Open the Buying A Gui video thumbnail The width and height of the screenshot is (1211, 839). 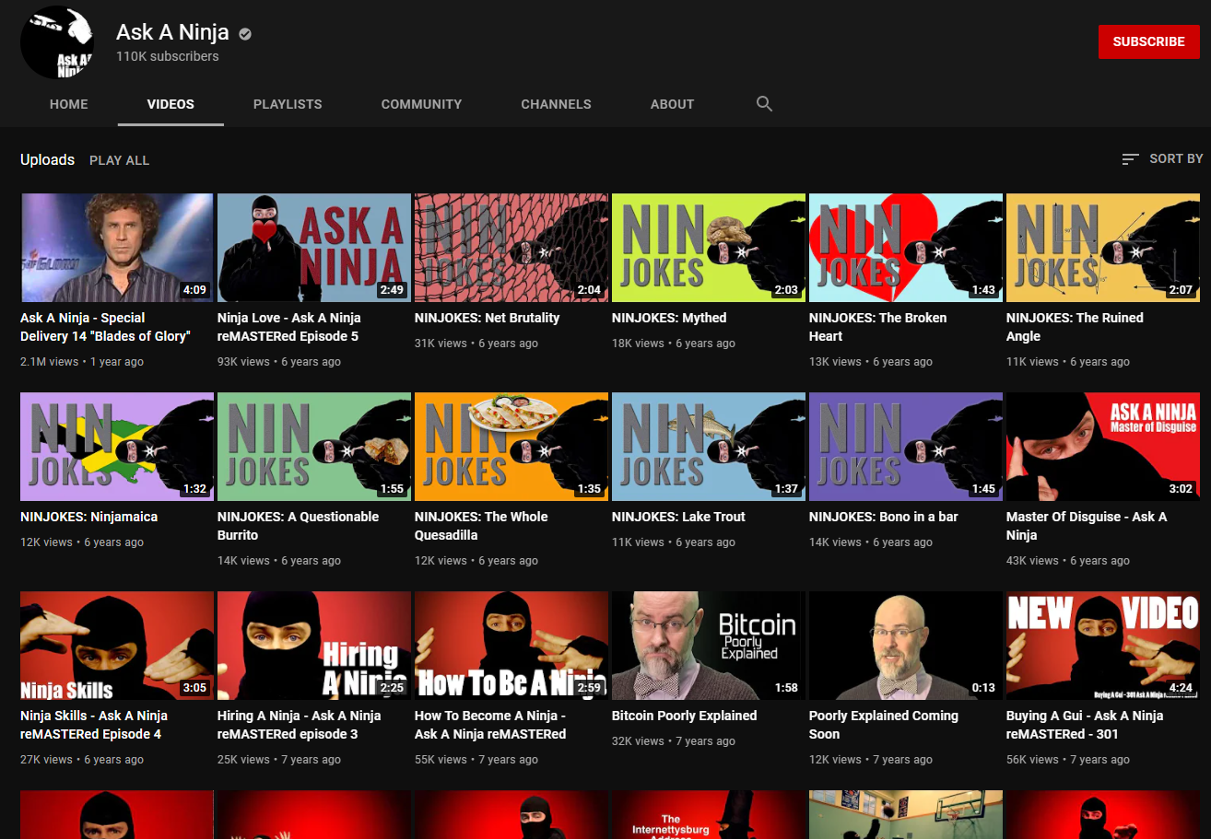tap(1103, 646)
